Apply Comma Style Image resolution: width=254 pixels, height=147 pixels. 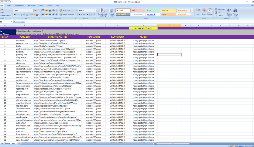(x=87, y=15)
